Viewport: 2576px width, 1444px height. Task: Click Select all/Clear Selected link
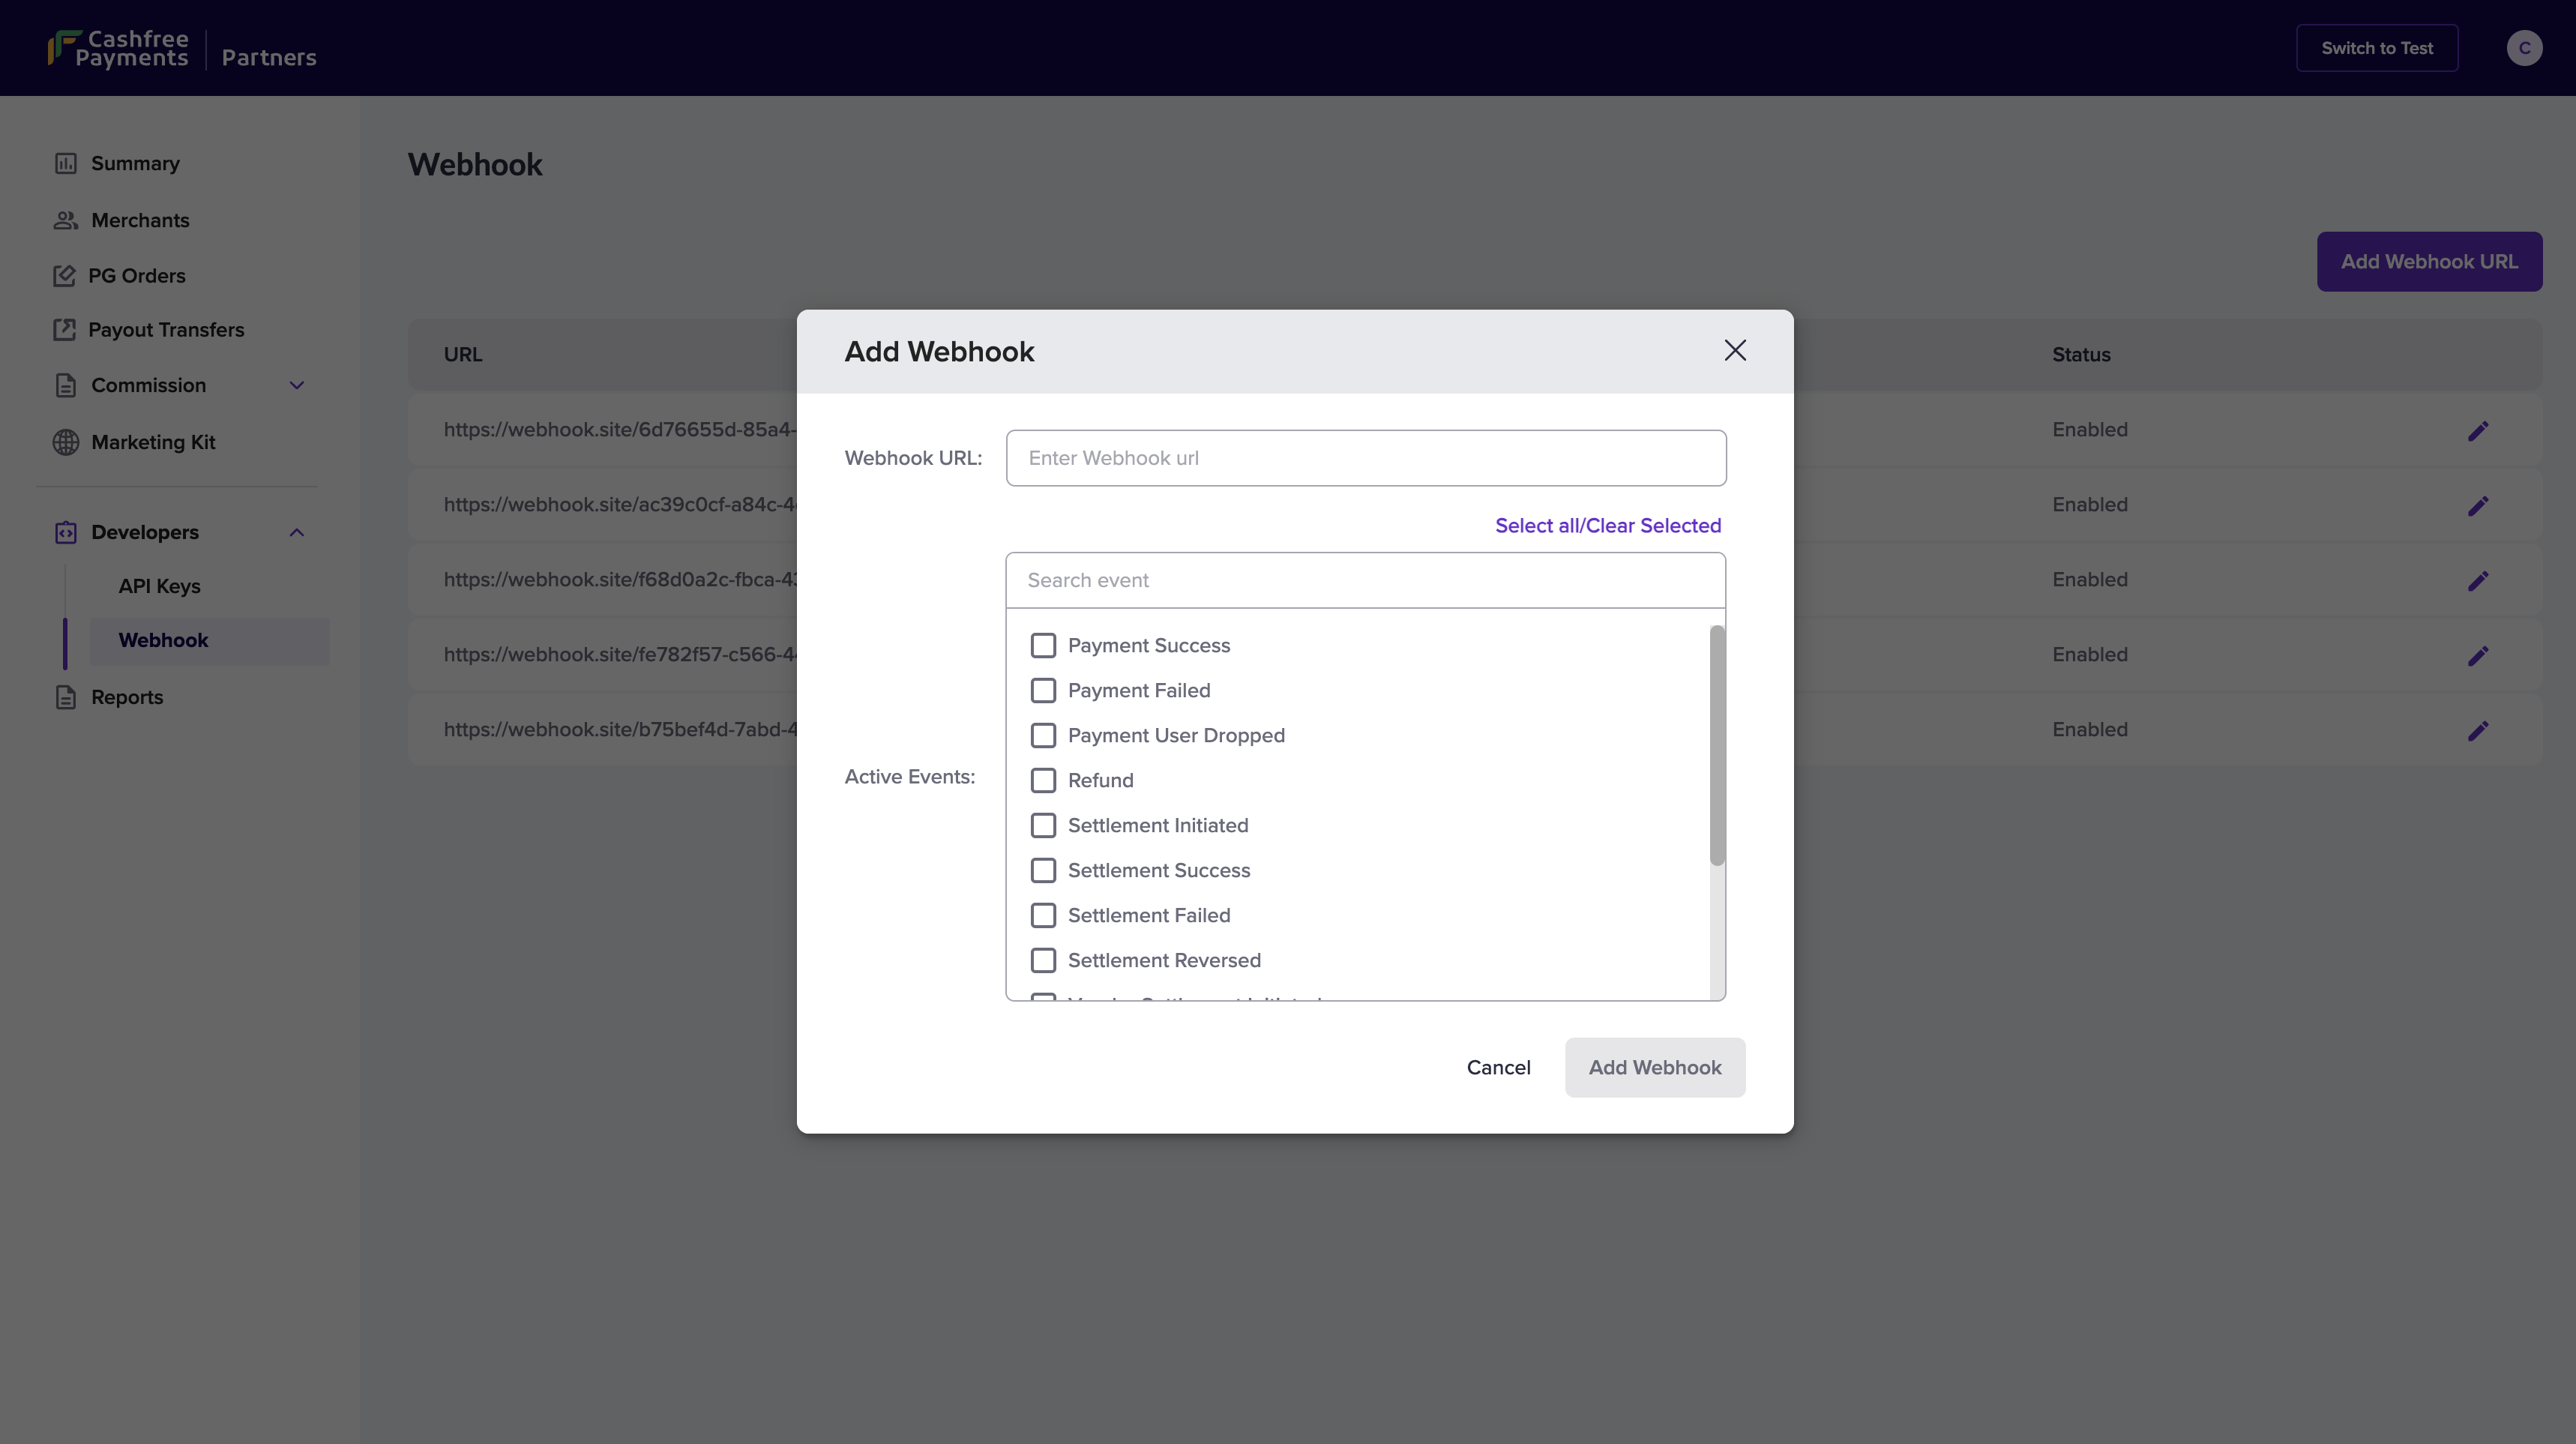tap(1607, 525)
